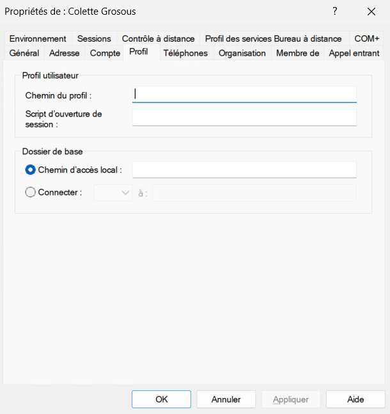Open the Sessions tab

click(x=94, y=38)
